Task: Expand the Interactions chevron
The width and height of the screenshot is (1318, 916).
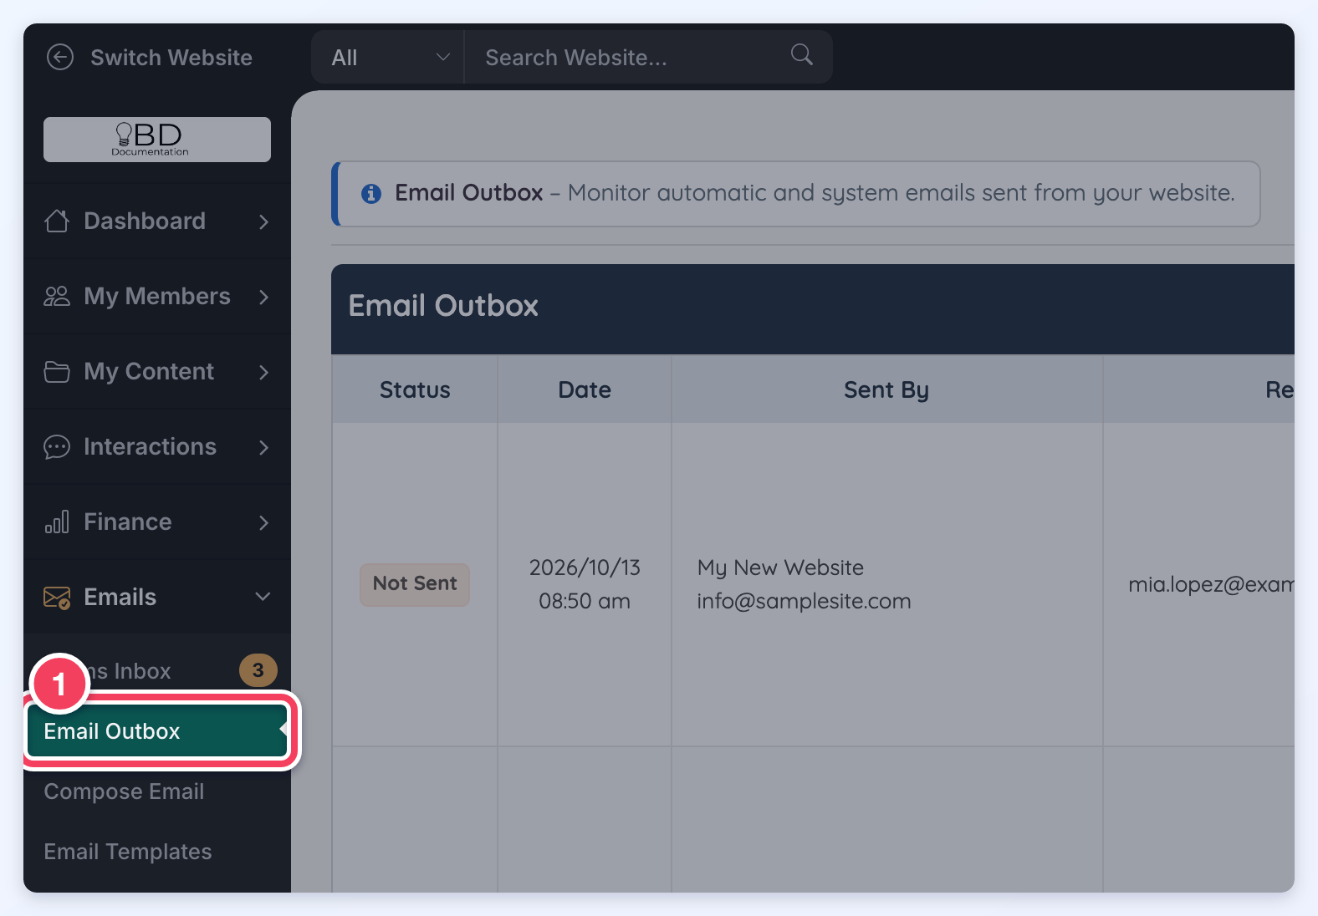Action: [263, 447]
